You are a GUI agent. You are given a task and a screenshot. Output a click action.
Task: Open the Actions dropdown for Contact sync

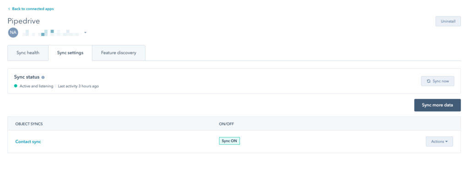pyautogui.click(x=439, y=142)
